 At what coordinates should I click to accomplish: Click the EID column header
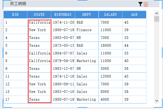[15, 15]
